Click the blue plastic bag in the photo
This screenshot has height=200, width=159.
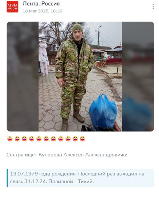click(x=103, y=111)
